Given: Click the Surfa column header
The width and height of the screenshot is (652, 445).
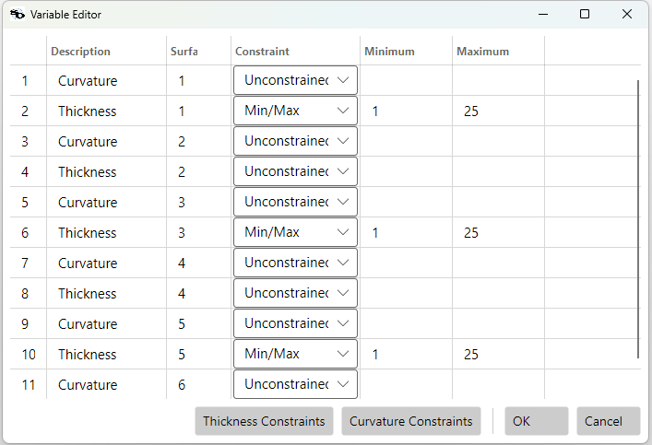Looking at the screenshot, I should coord(199,51).
